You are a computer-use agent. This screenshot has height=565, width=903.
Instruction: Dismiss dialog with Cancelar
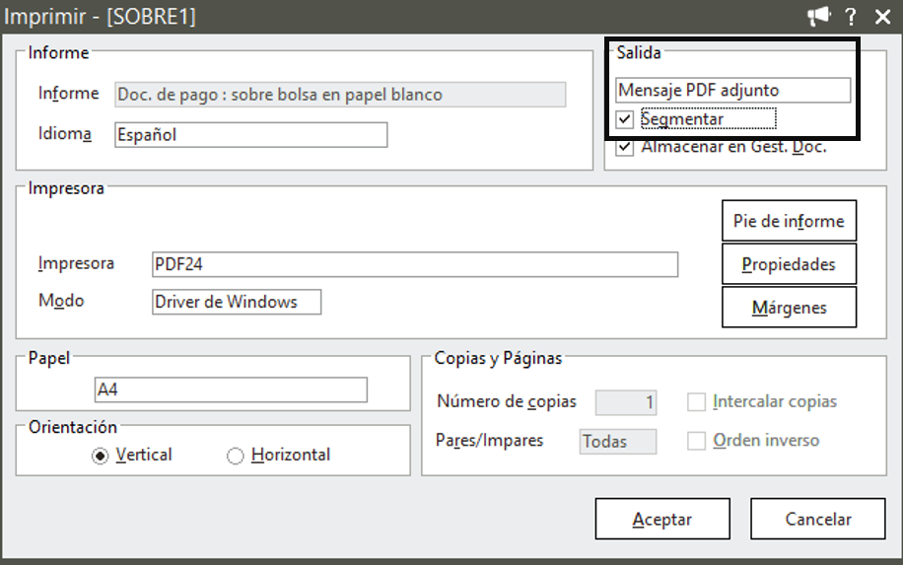818,519
